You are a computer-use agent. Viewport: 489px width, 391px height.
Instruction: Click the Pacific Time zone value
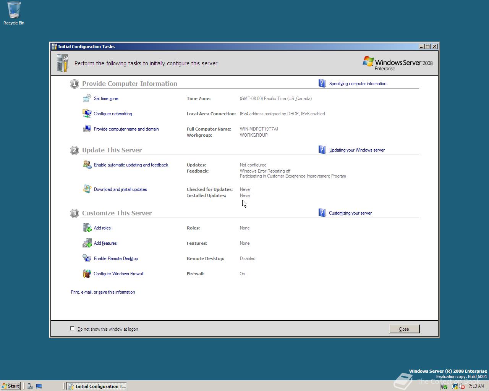pos(276,99)
